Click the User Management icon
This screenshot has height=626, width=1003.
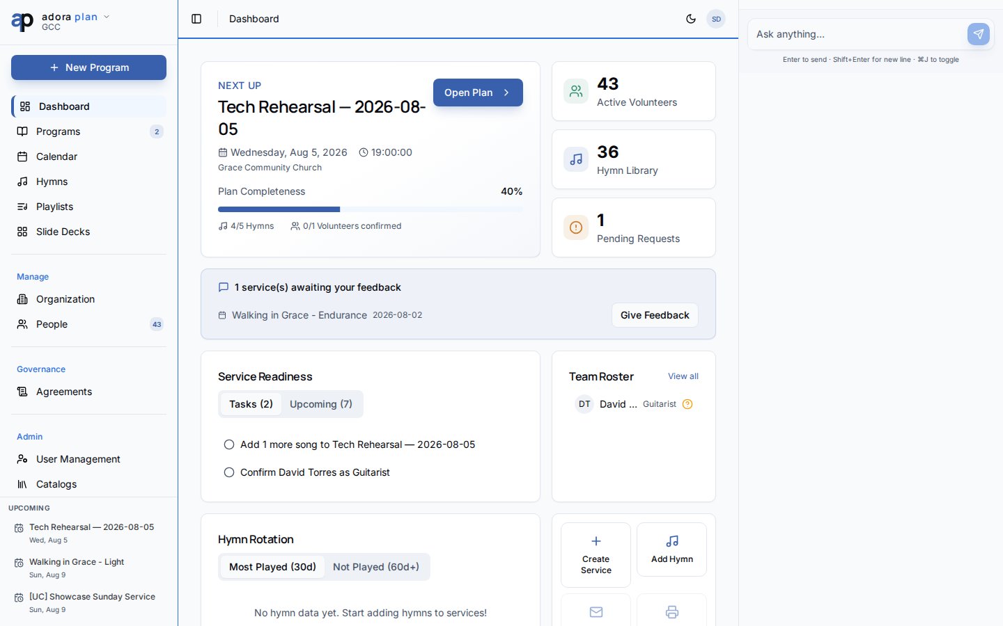click(22, 459)
